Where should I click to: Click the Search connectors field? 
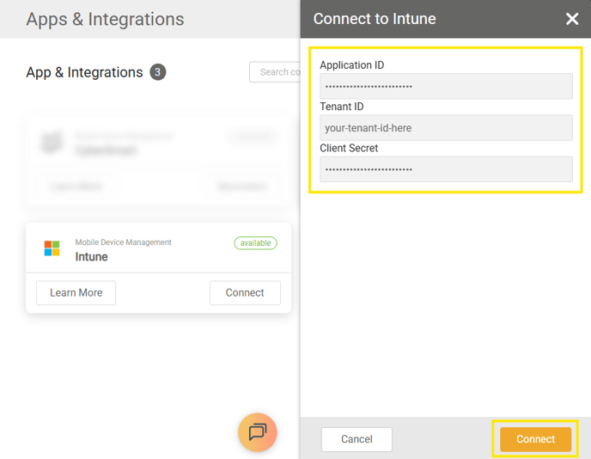275,72
